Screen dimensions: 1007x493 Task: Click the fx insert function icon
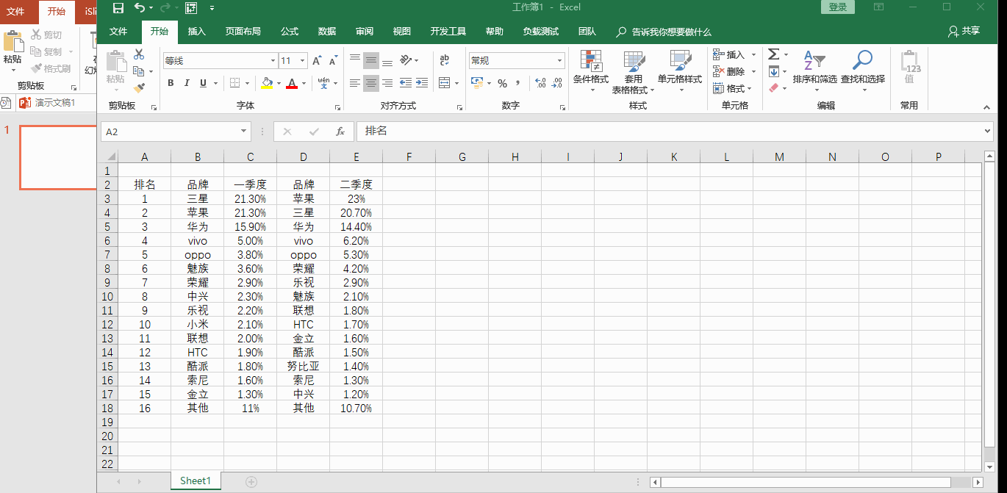point(340,132)
